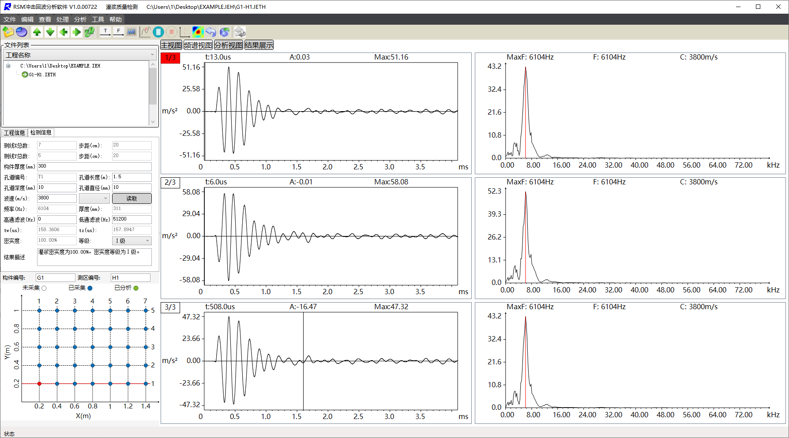This screenshot has width=789, height=438.
Task: Click the 高通滤波(Hz) input field
Action: [x=57, y=219]
